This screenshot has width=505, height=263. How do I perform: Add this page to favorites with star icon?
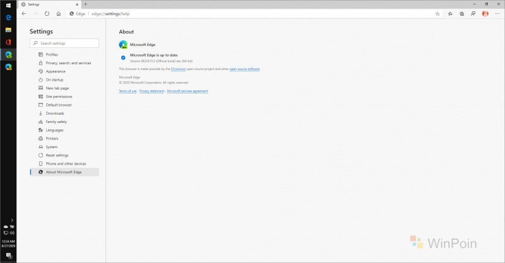click(437, 14)
